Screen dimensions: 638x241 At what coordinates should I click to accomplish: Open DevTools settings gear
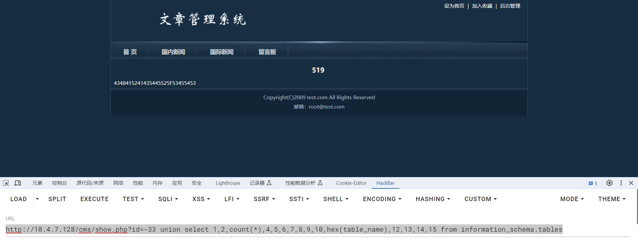tap(609, 183)
